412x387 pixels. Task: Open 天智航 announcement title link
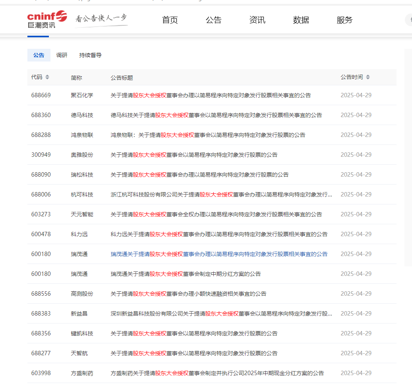(194, 353)
